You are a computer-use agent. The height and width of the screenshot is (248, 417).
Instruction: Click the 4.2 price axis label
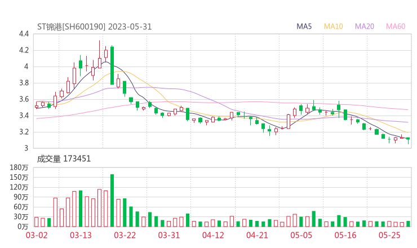point(24,50)
